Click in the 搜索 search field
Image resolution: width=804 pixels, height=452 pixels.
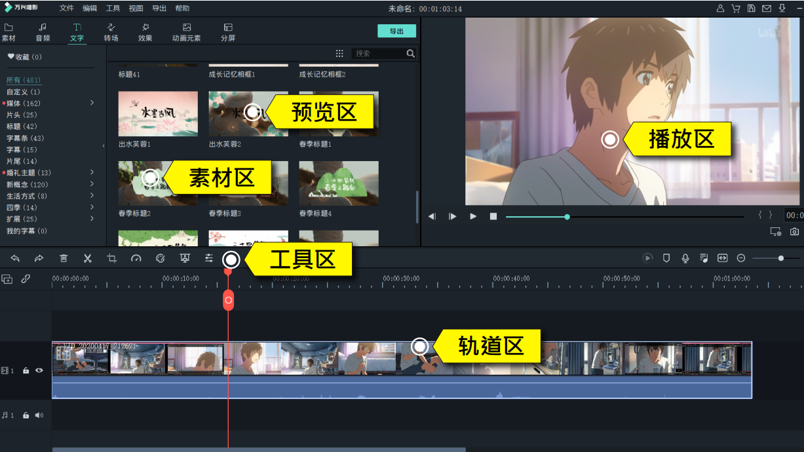(x=379, y=54)
